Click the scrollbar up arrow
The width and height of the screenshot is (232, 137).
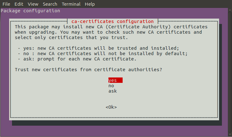coord(230,10)
